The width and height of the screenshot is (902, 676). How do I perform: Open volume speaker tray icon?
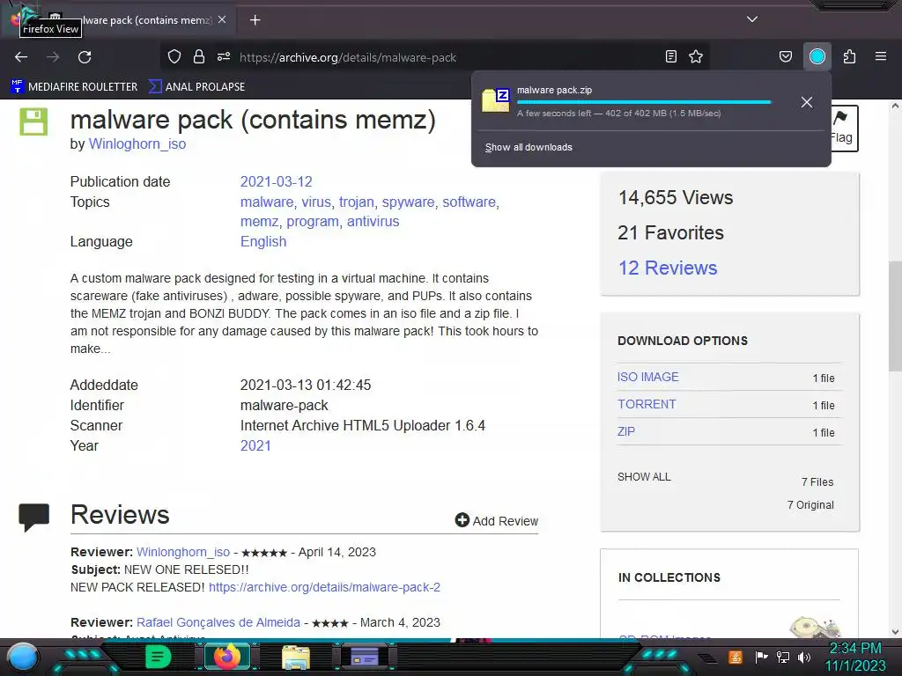(804, 657)
